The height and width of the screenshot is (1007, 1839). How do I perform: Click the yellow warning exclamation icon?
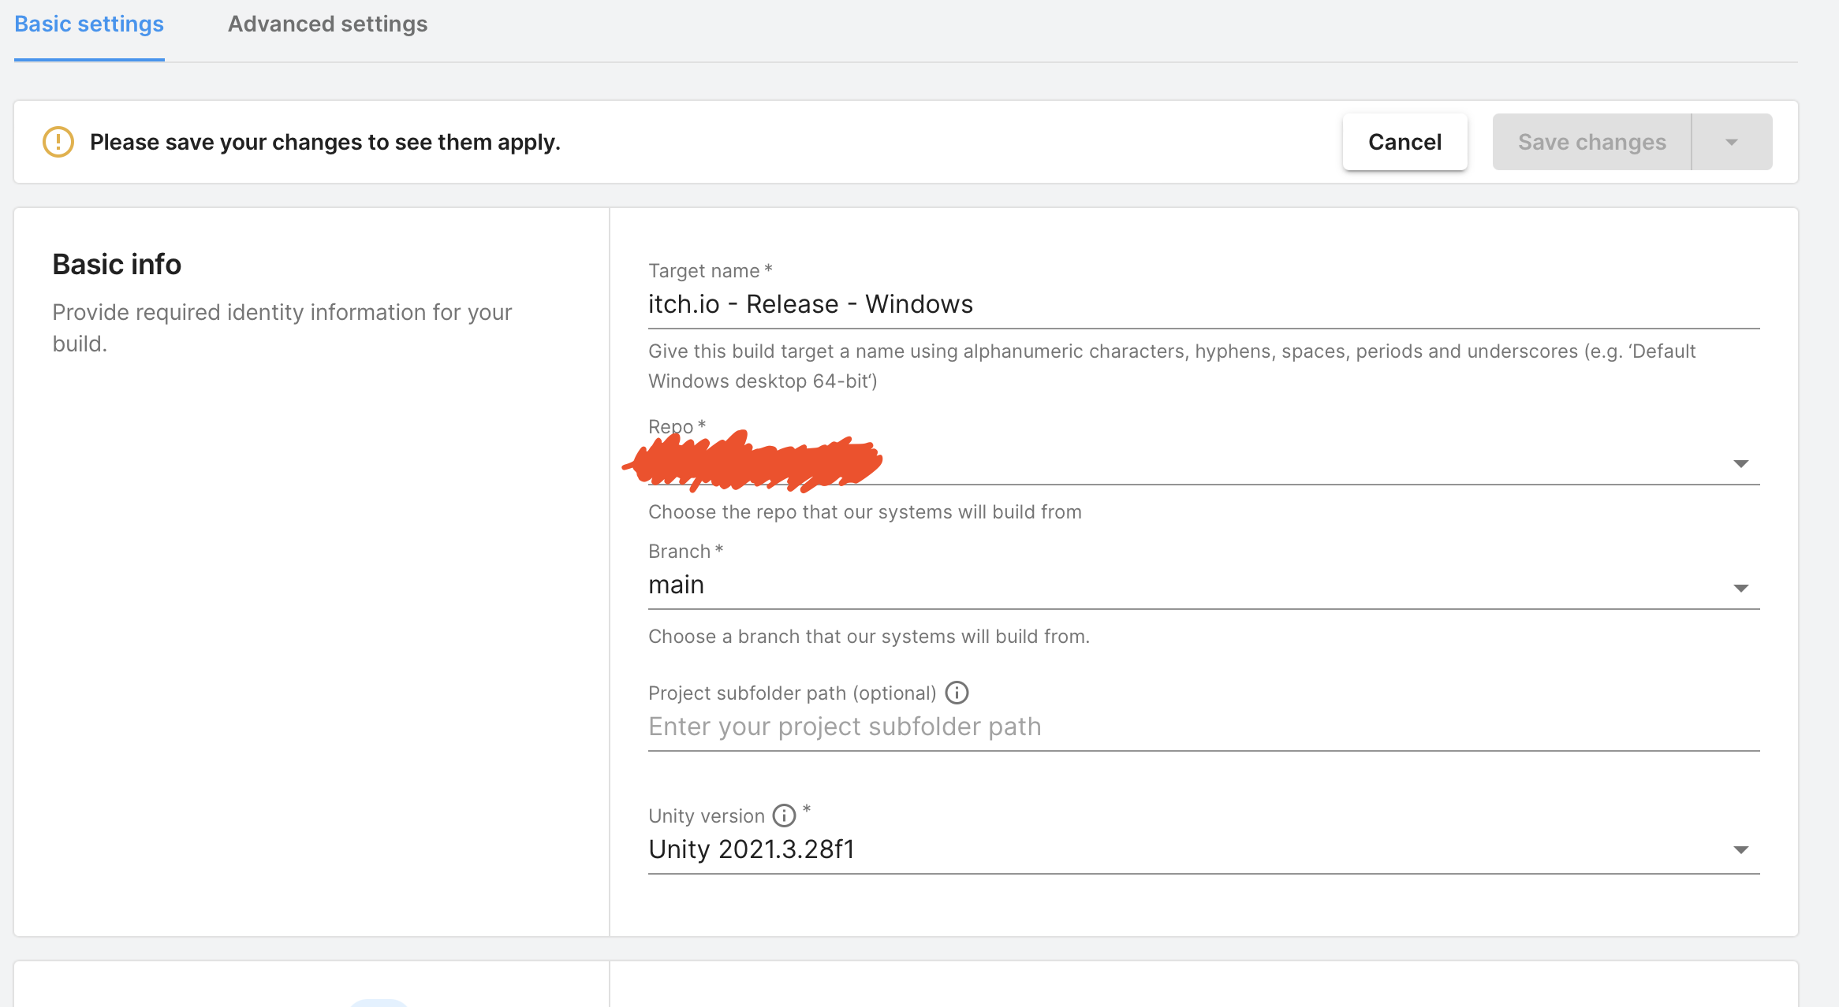58,142
